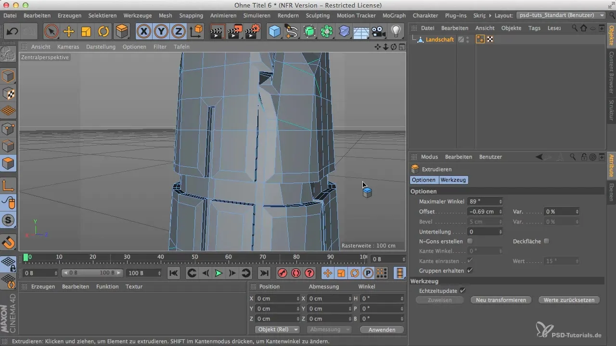Select the live selection tool

tap(51, 32)
